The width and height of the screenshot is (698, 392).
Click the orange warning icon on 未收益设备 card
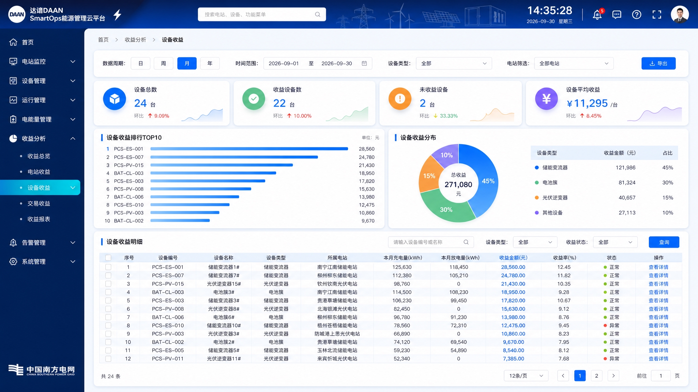click(400, 99)
